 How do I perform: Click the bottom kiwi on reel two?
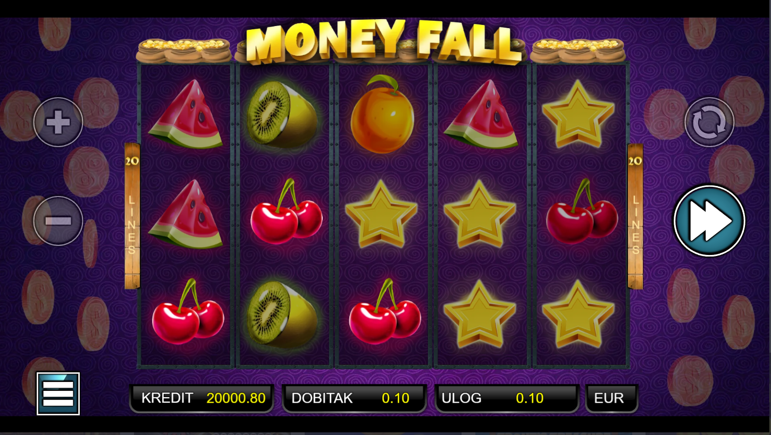pyautogui.click(x=282, y=314)
